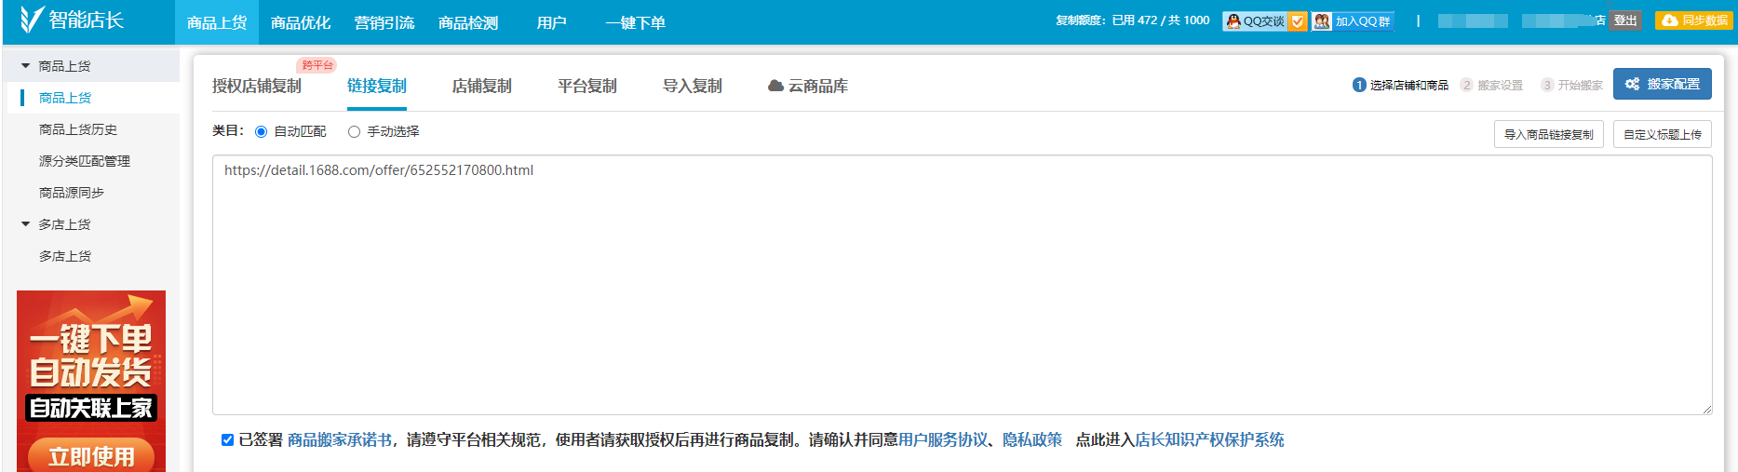Click the 登出 logout button
This screenshot has height=472, width=1738.
click(1624, 20)
